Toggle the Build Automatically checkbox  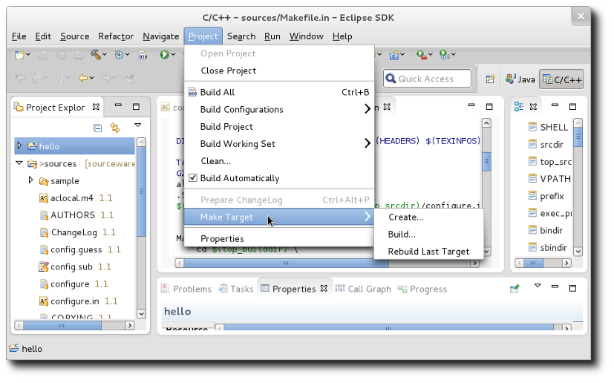click(x=192, y=178)
